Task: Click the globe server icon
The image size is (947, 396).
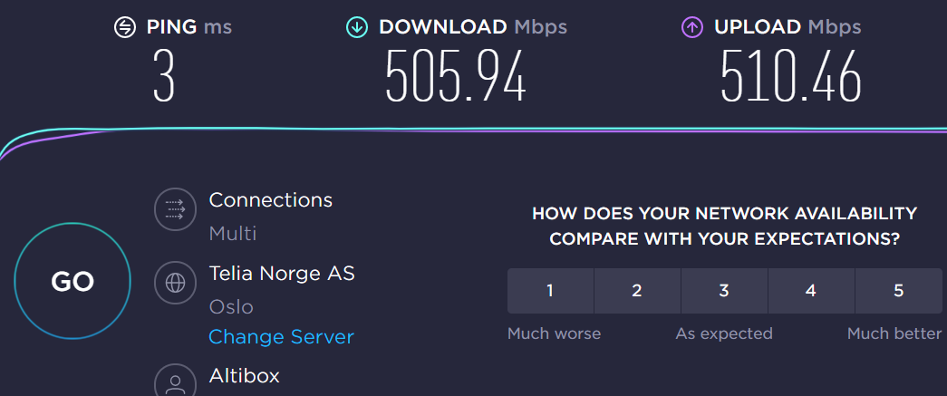Action: (173, 283)
